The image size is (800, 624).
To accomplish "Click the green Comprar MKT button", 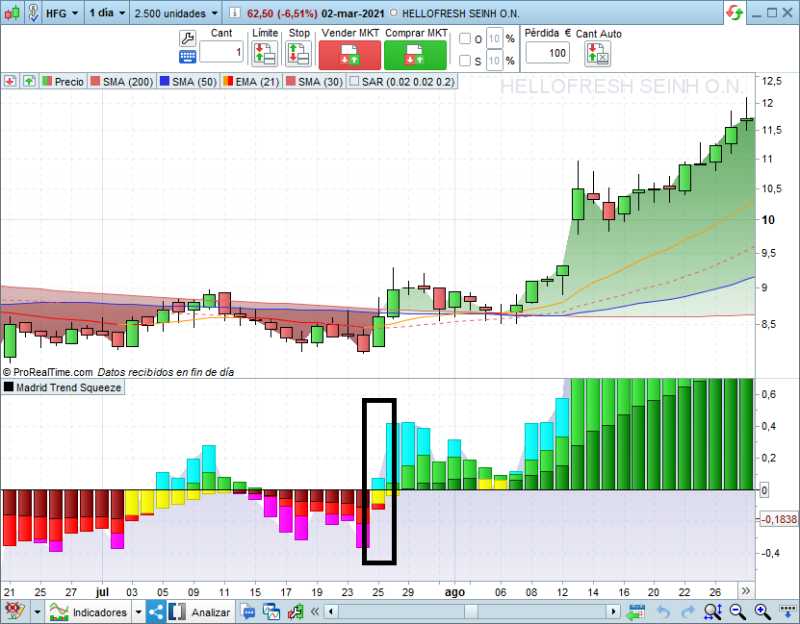I will (415, 55).
